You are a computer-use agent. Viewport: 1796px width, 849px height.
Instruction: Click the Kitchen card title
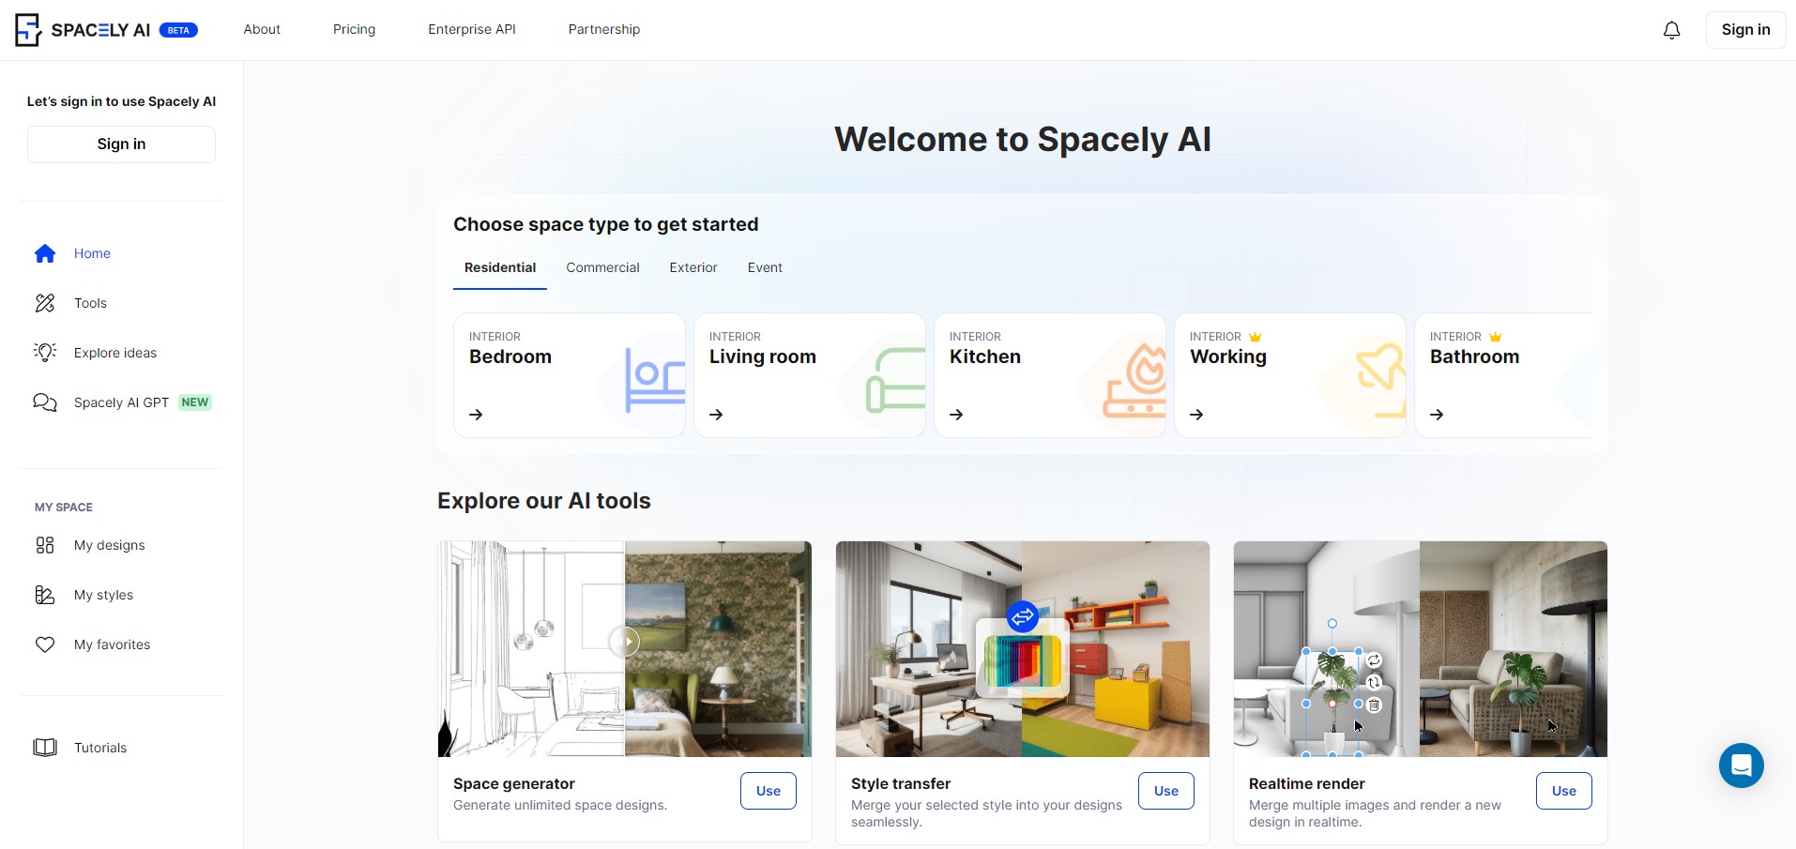tap(985, 357)
